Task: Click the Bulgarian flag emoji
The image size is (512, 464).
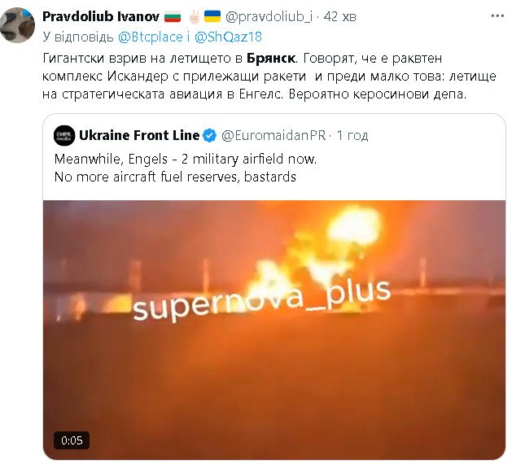Action: click(x=173, y=16)
